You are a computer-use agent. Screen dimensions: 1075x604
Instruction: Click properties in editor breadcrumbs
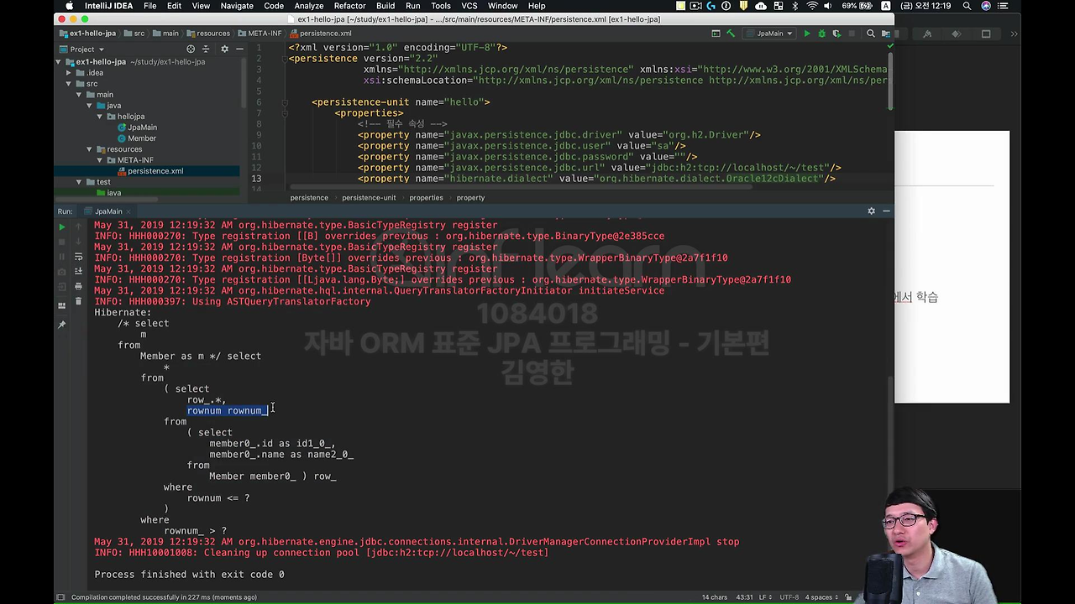426,198
